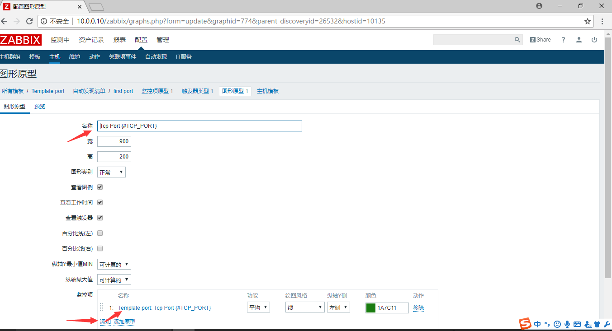Viewport: 612px width, 331px height.
Task: Reload the page
Action: coord(29,21)
